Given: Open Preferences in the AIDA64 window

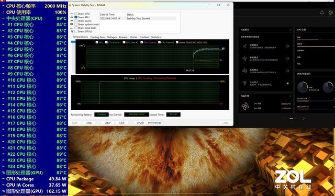Looking at the screenshot, I should [154, 123].
